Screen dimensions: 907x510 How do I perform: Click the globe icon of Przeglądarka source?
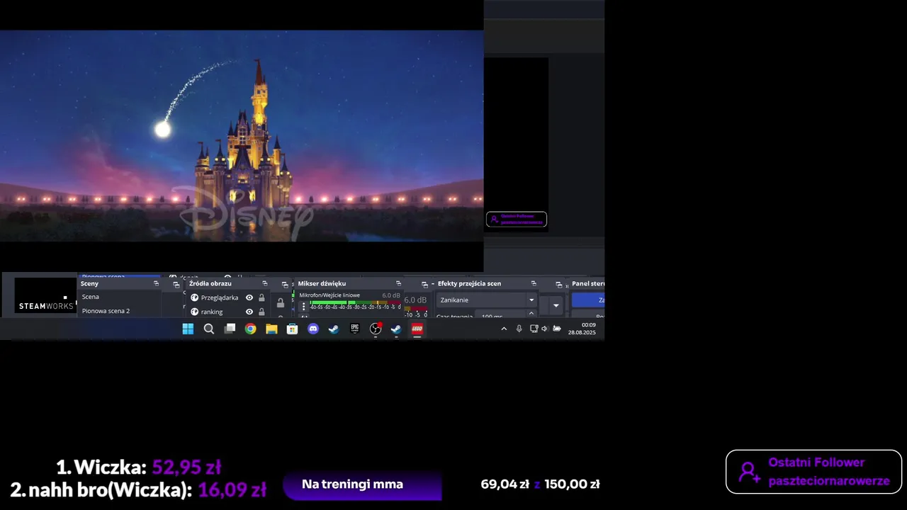[x=195, y=297]
